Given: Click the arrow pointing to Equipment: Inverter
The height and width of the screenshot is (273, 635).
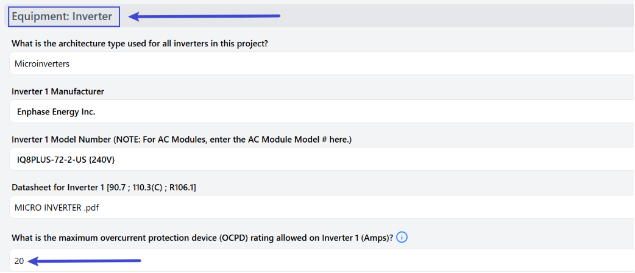Looking at the screenshot, I should pos(205,16).
